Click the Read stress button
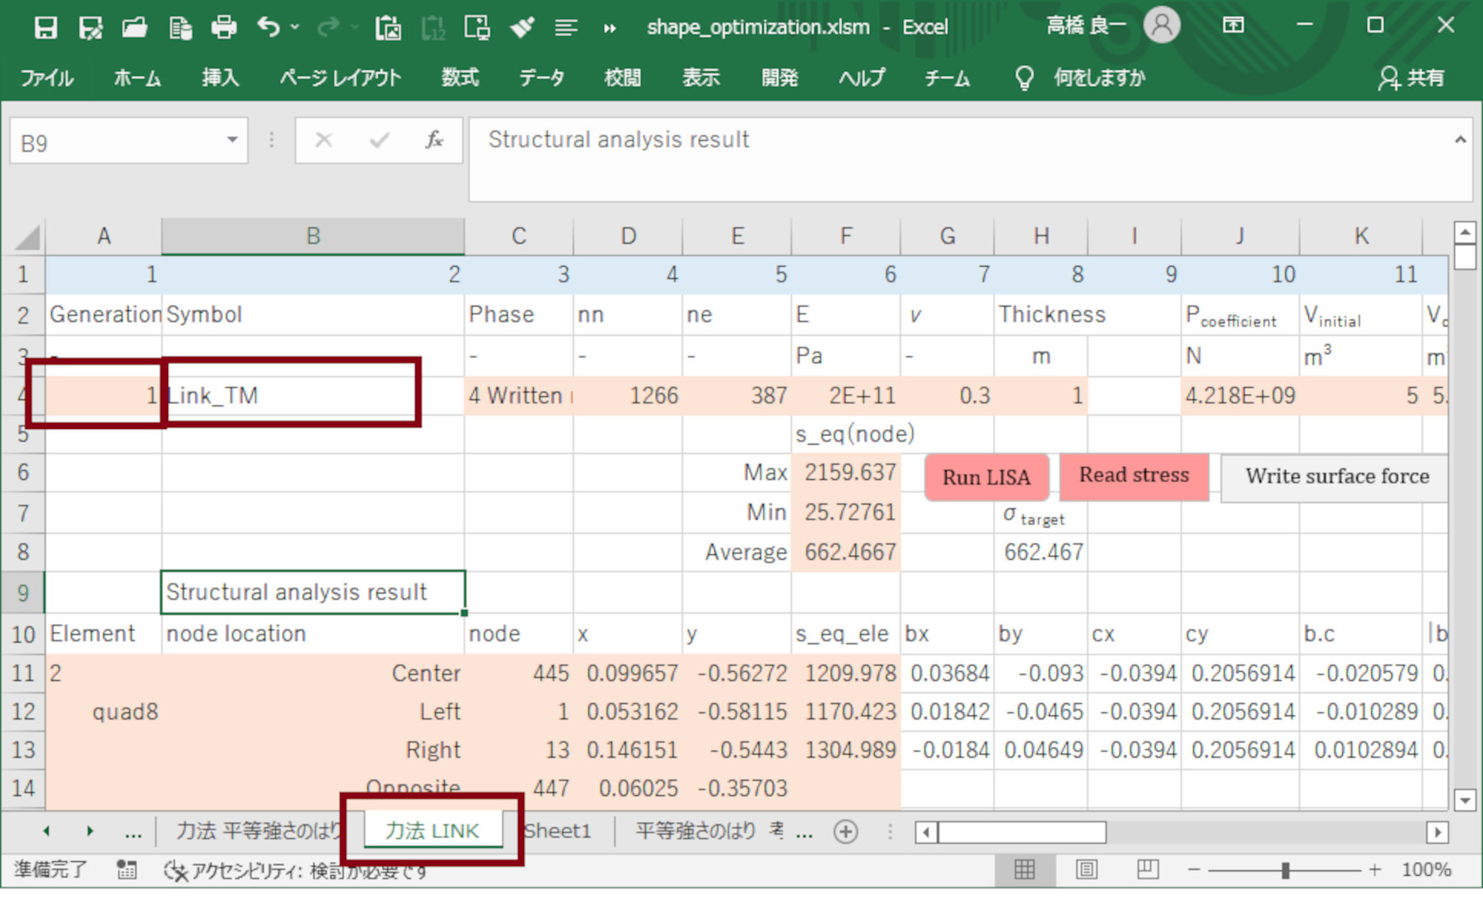Viewport: 1483px width, 913px height. click(1134, 477)
